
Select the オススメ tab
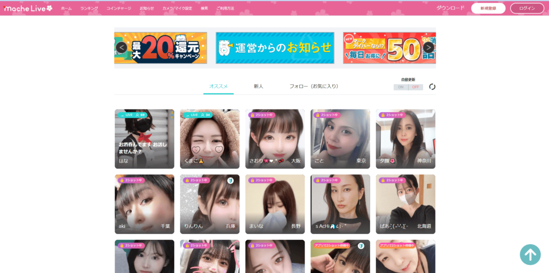click(219, 86)
